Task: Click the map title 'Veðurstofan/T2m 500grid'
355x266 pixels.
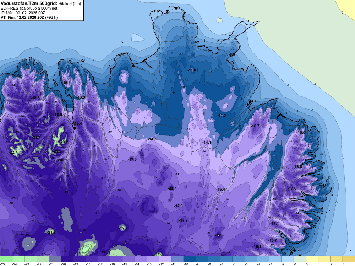Action: click(x=29, y=3)
